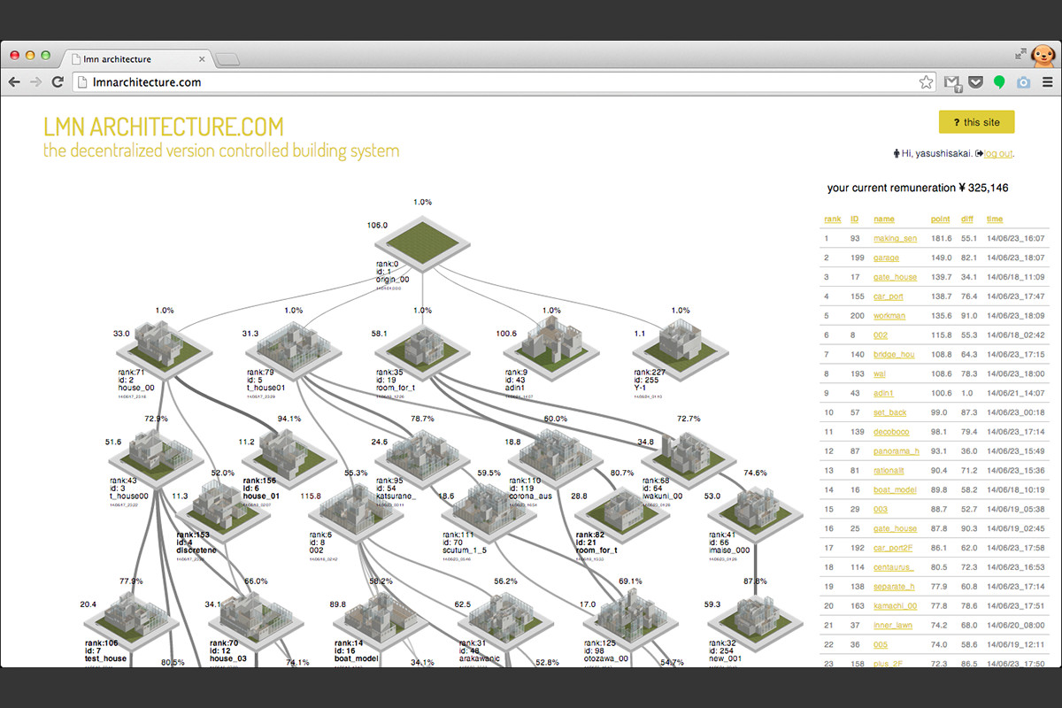Screen dimensions: 1062x708
Task: Select the adin1 building node in tree
Action: tap(551, 347)
